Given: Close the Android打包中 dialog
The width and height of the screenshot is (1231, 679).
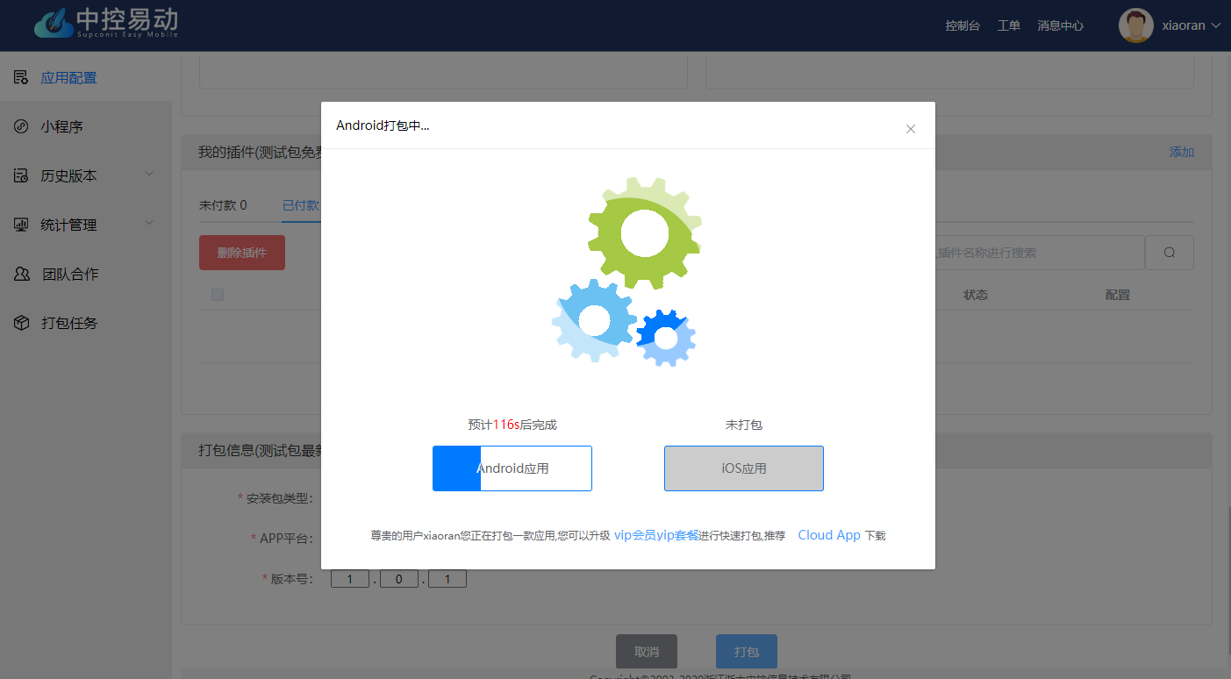Looking at the screenshot, I should 911,129.
